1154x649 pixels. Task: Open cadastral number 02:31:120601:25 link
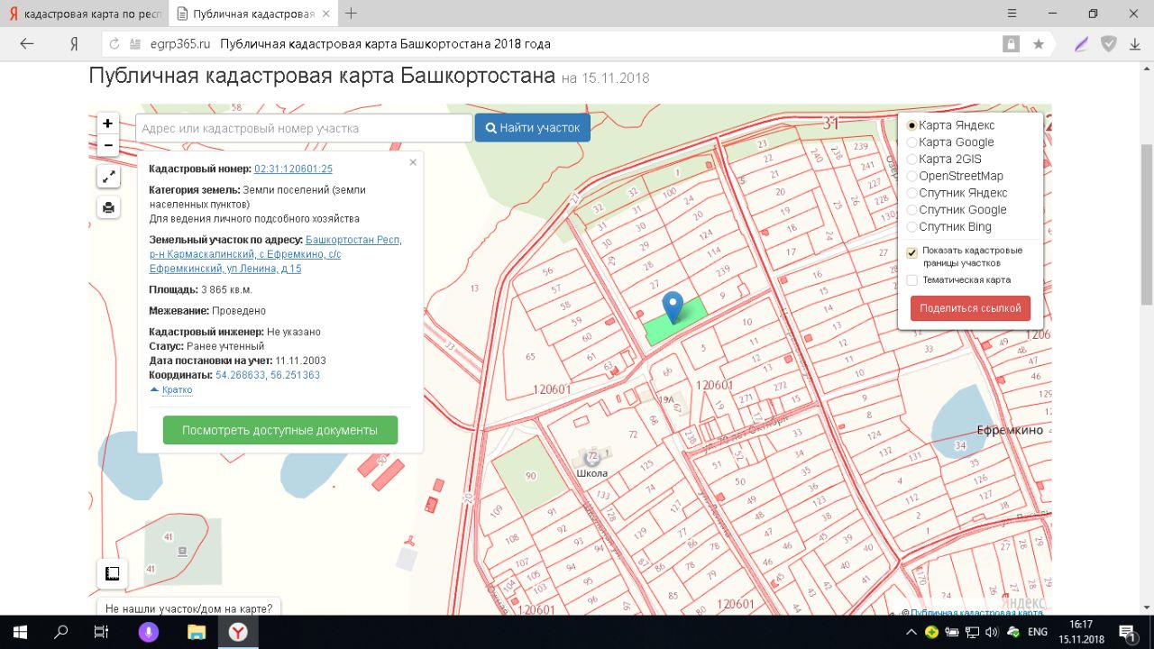click(x=293, y=169)
